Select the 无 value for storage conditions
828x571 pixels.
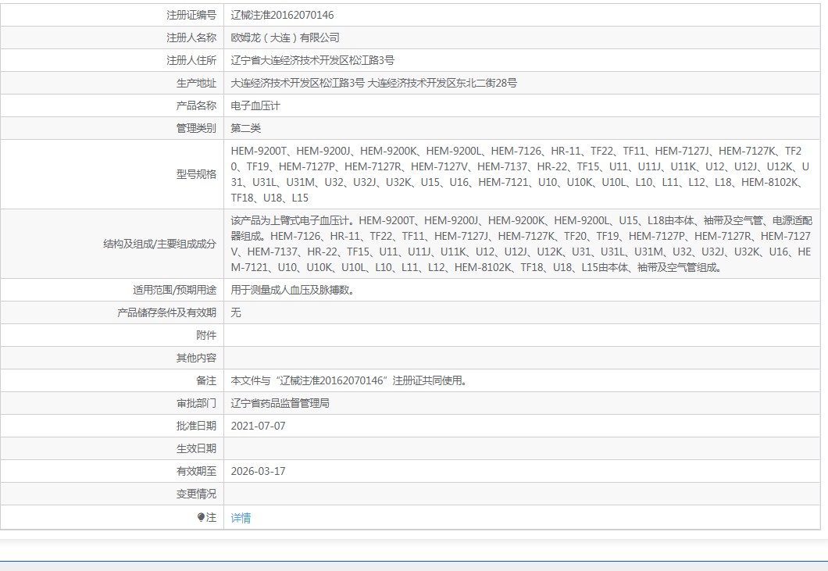pyautogui.click(x=236, y=312)
